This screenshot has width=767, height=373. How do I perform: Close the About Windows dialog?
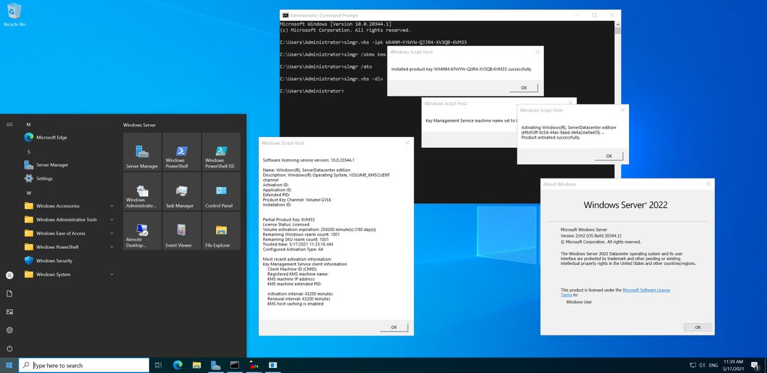click(x=708, y=184)
